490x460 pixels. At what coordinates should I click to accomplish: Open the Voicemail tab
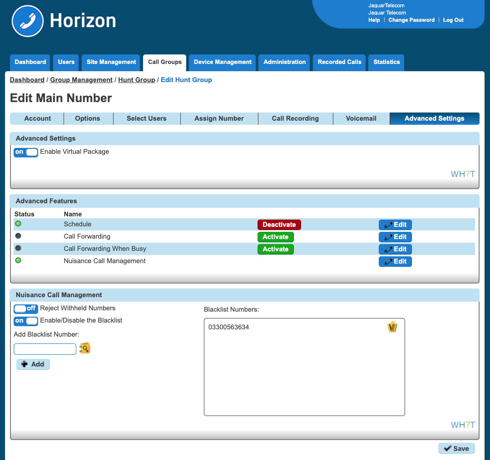pos(361,118)
